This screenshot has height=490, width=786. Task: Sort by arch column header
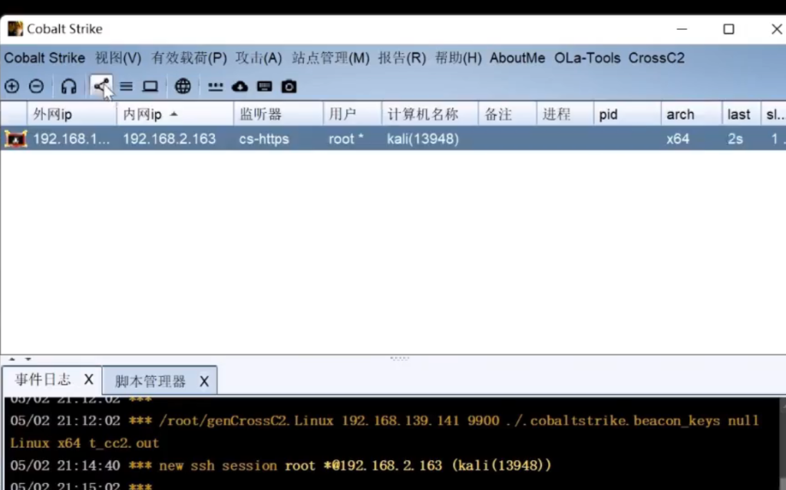(x=692, y=114)
